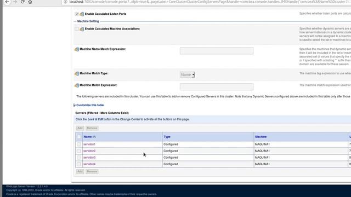Click icon beside Enable Calculated Machine Associations
This screenshot has width=351, height=197.
click(82, 29)
